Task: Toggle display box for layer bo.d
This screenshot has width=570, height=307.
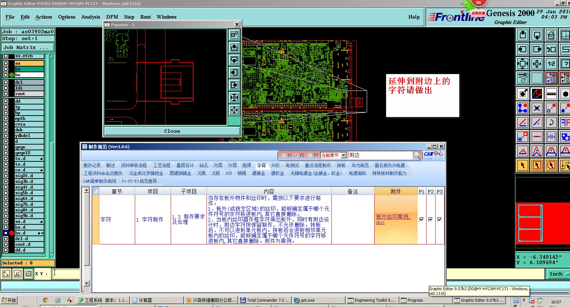Action: (6, 233)
